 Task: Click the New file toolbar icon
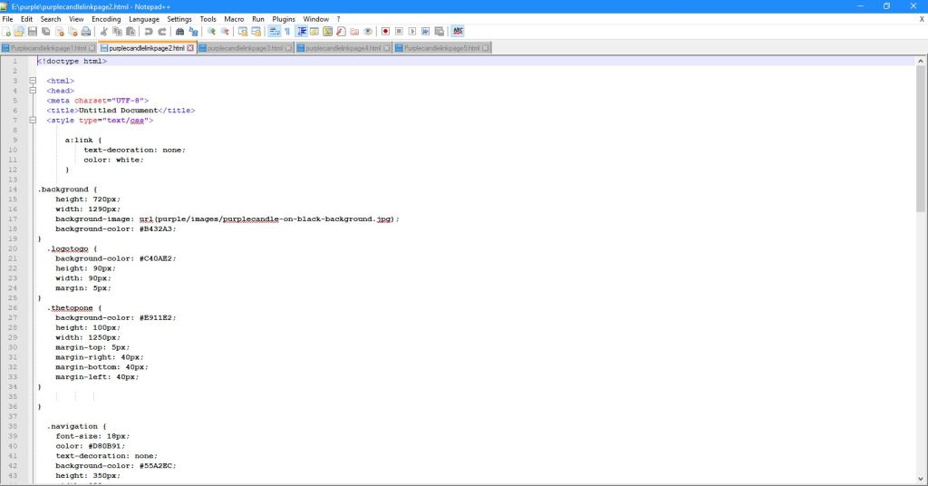click(x=6, y=31)
